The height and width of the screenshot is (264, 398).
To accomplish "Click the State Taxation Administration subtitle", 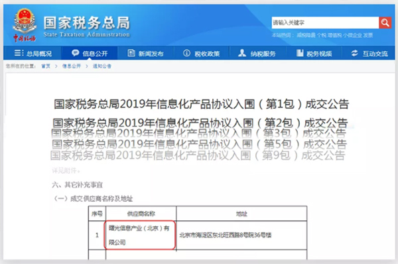I will [x=86, y=34].
